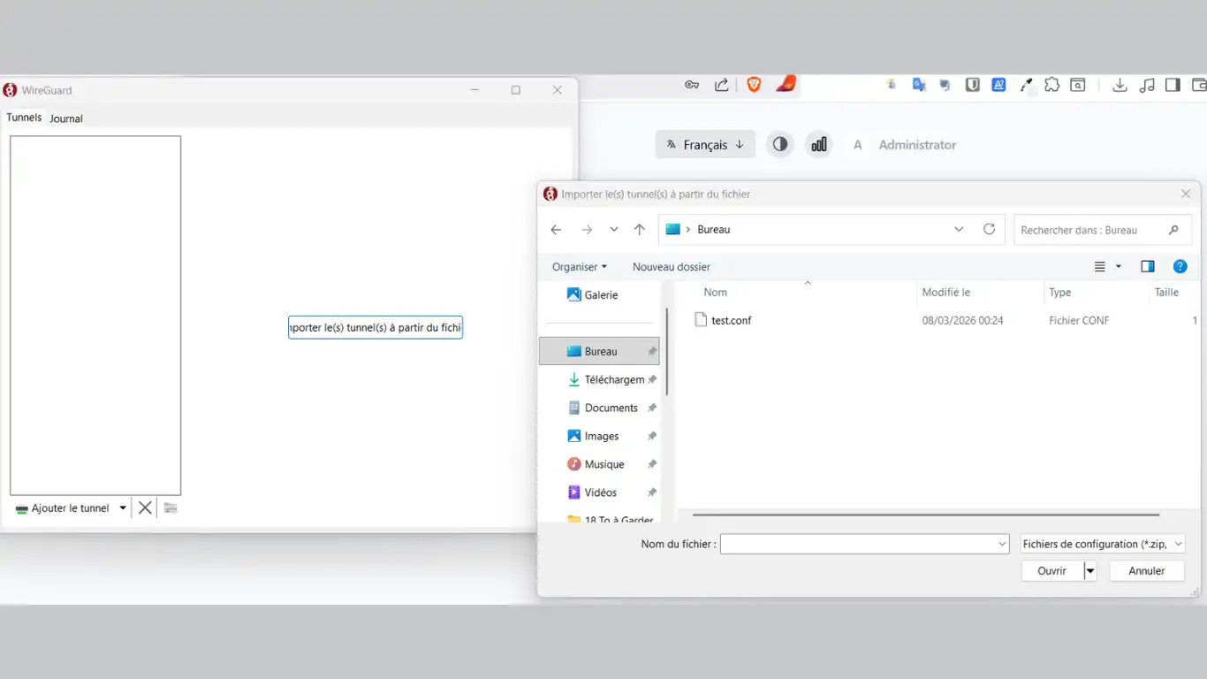Open the browser downloads icon
This screenshot has width=1207, height=679.
(x=1120, y=85)
